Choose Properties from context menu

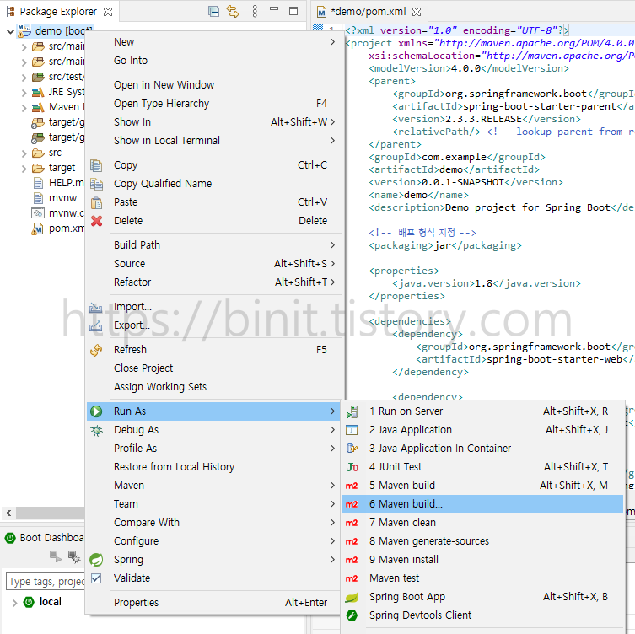[214, 603]
